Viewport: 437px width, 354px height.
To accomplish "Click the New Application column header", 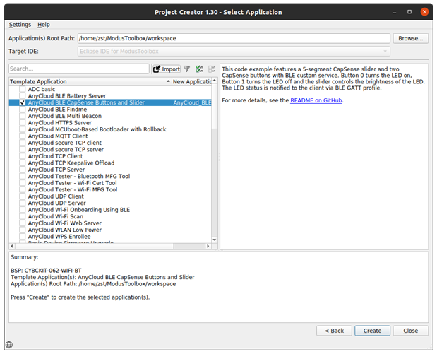I will click(192, 81).
